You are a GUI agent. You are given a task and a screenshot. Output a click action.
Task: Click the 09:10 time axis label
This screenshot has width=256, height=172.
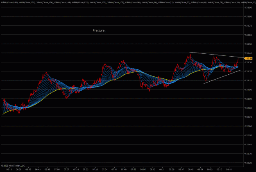pyautogui.click(x=219, y=170)
